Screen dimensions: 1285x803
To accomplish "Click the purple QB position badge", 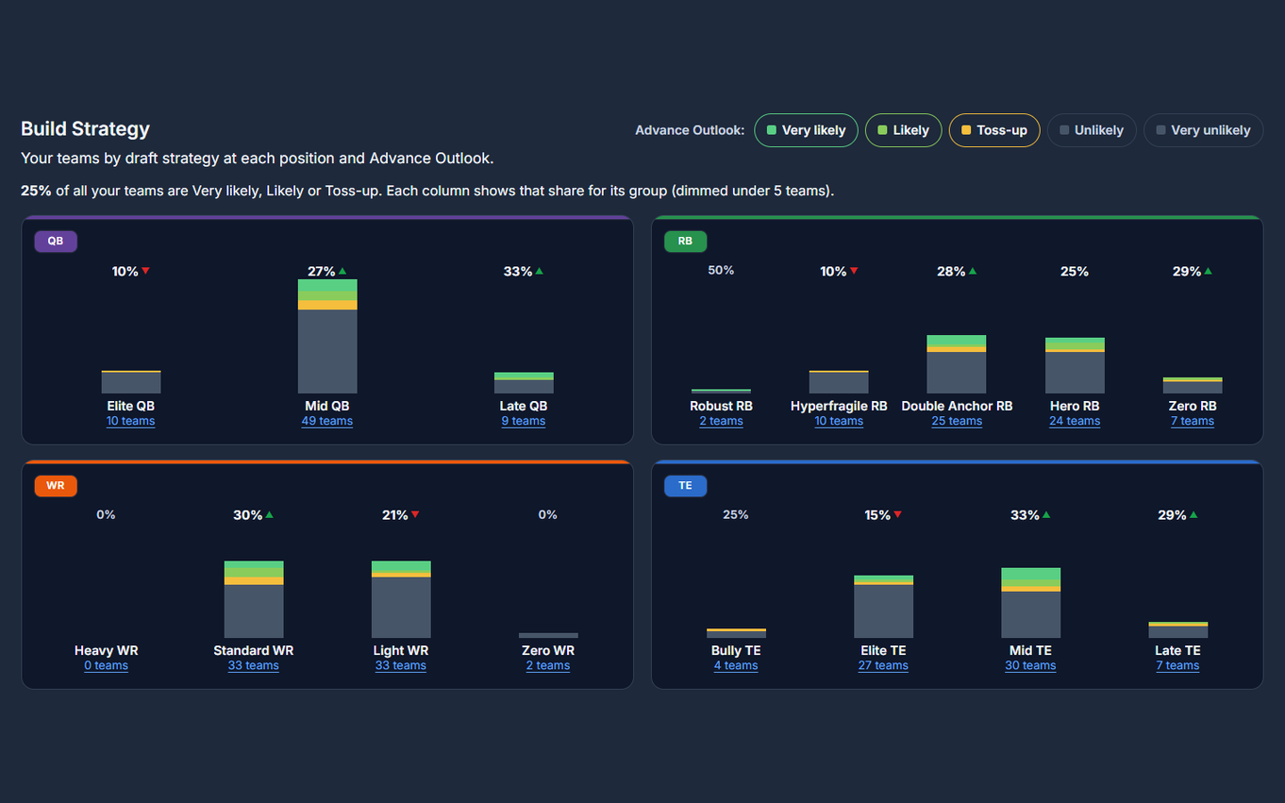I will coord(56,241).
